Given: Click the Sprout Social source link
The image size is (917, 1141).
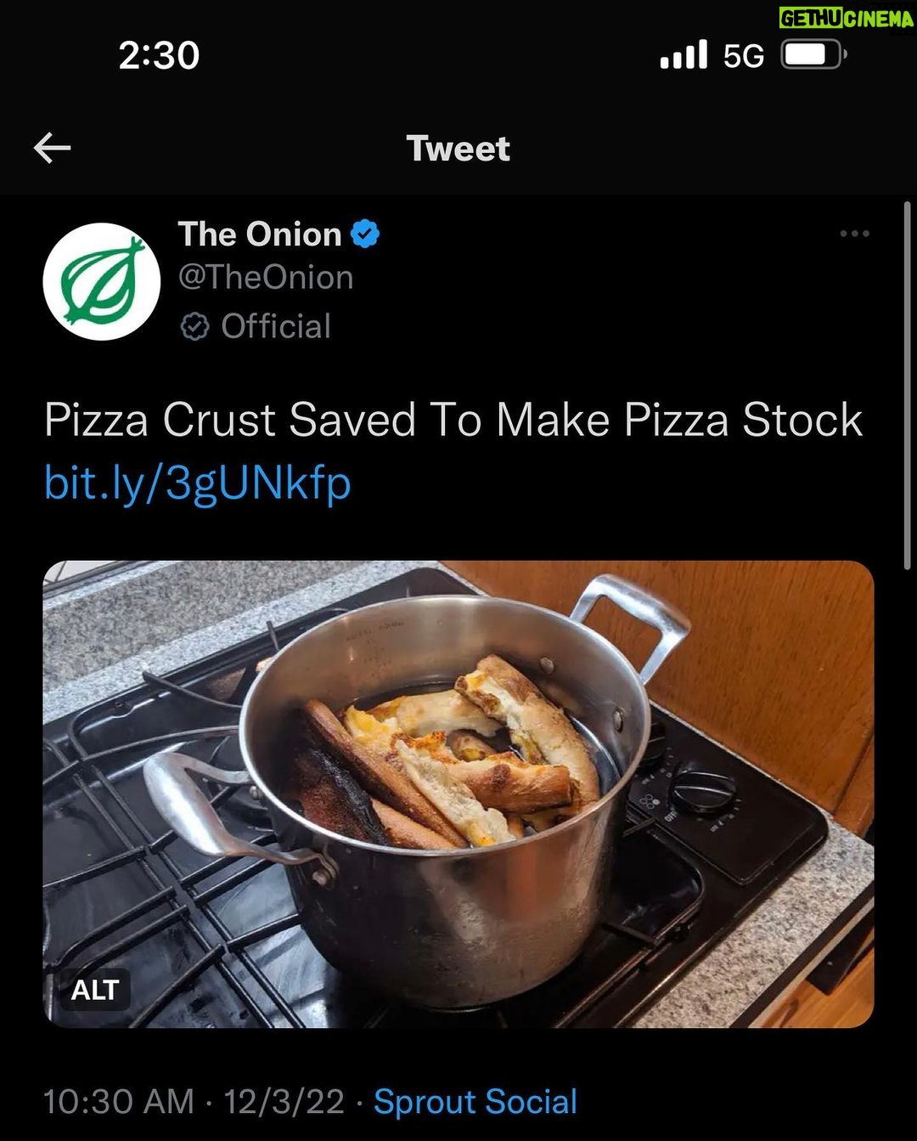Looking at the screenshot, I should point(475,1102).
